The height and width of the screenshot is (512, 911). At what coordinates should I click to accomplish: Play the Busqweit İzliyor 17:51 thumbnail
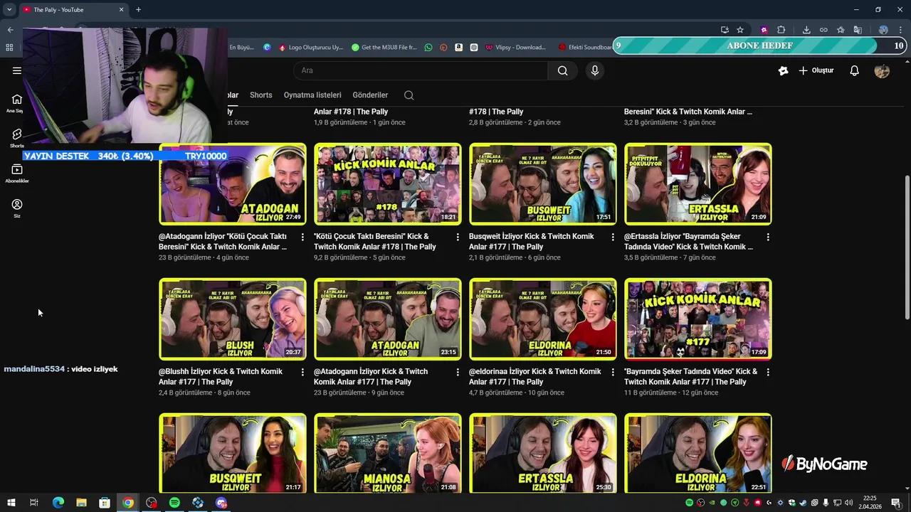pos(543,184)
